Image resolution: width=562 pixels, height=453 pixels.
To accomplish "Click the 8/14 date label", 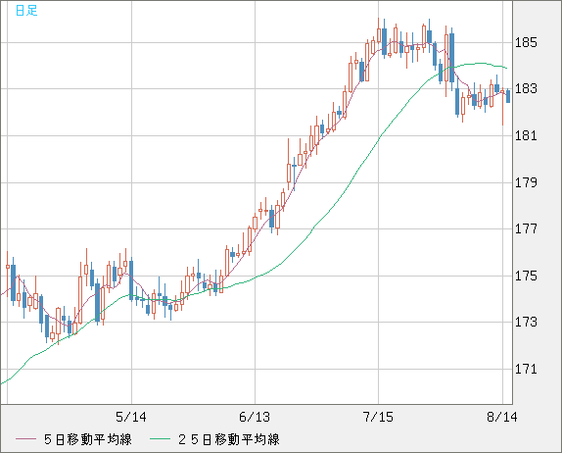I will click(x=501, y=417).
